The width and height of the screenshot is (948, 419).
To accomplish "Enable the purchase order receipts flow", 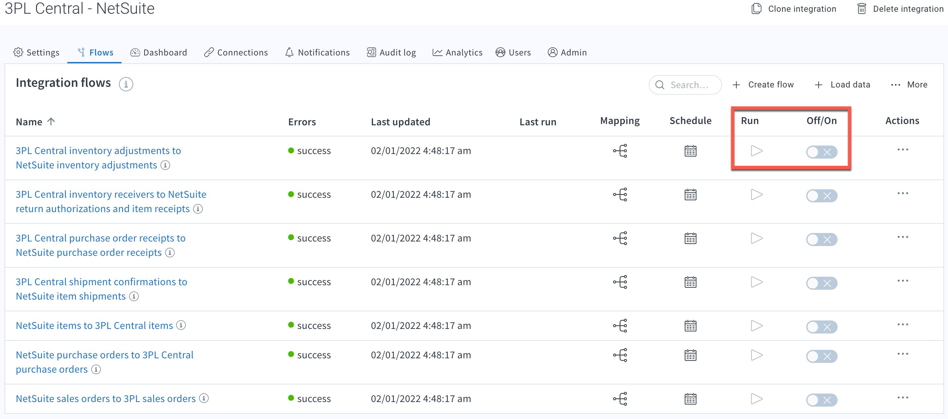I will tap(821, 239).
